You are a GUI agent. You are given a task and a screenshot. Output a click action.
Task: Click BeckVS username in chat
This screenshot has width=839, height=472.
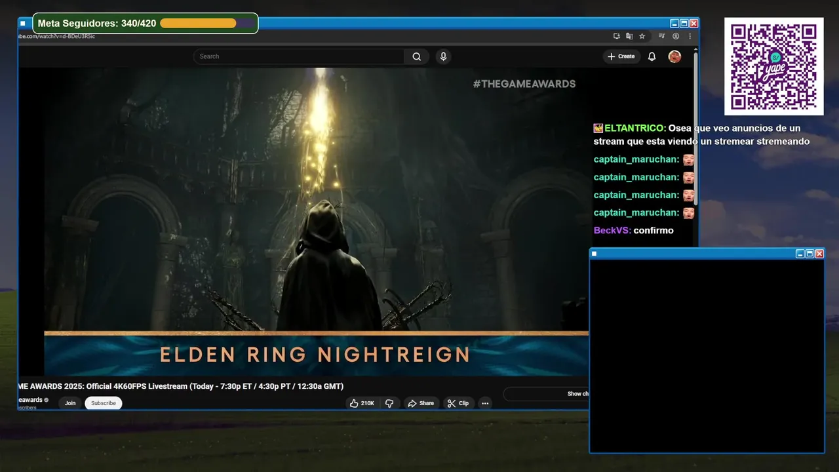(612, 230)
